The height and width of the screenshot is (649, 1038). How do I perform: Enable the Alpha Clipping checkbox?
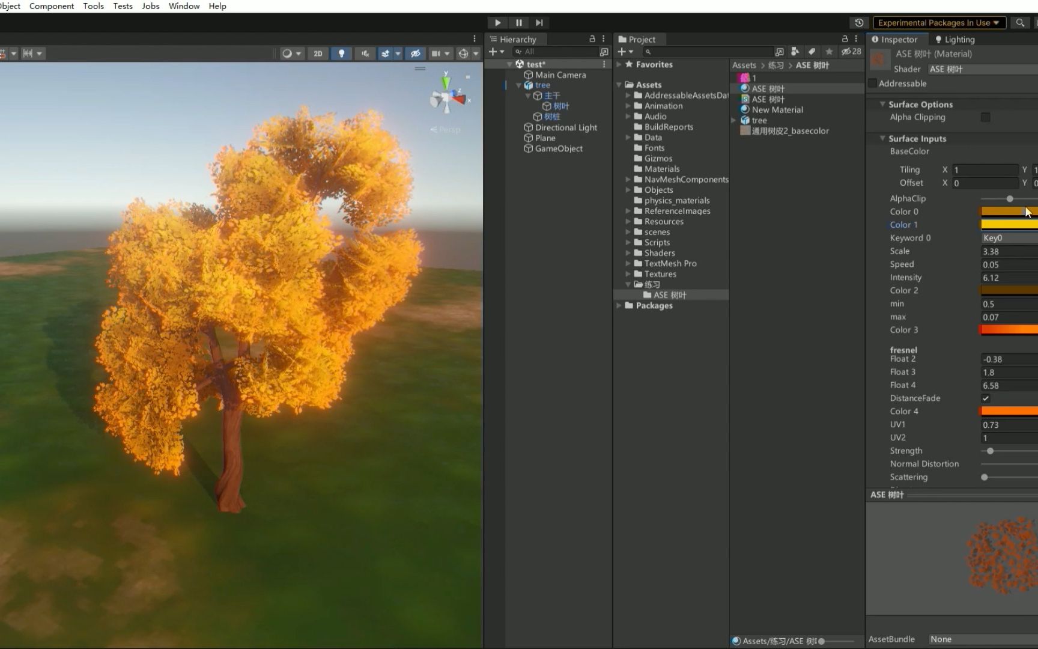(985, 117)
